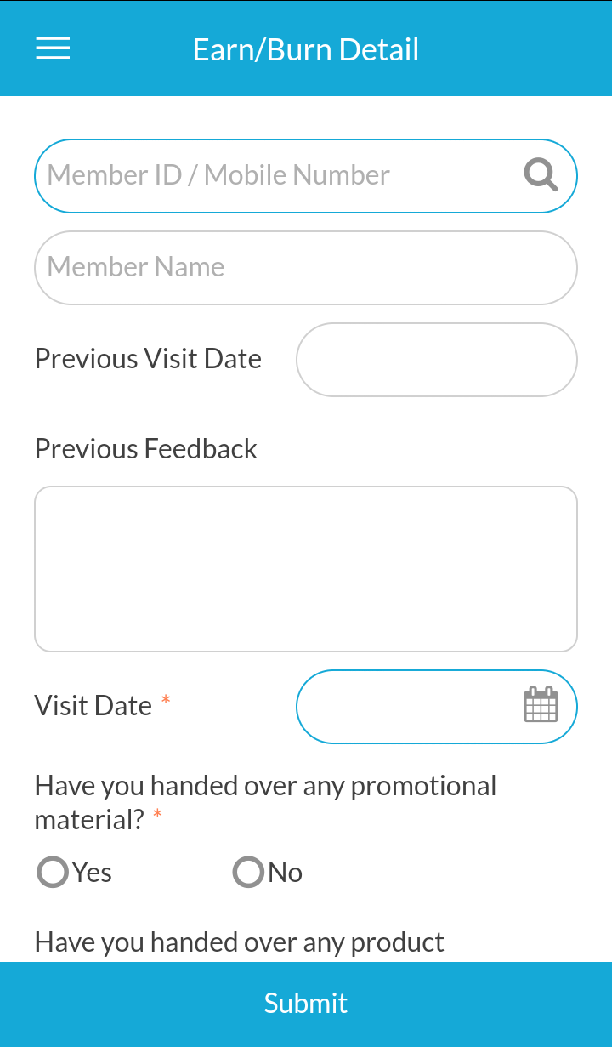Viewport: 612px width, 1047px height.
Task: Click the magnifying glass search icon
Action: [x=541, y=175]
